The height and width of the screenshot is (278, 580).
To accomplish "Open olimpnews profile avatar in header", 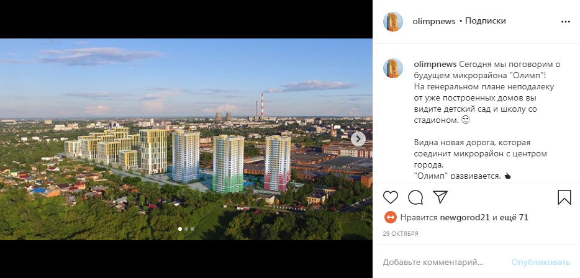I will click(x=393, y=22).
